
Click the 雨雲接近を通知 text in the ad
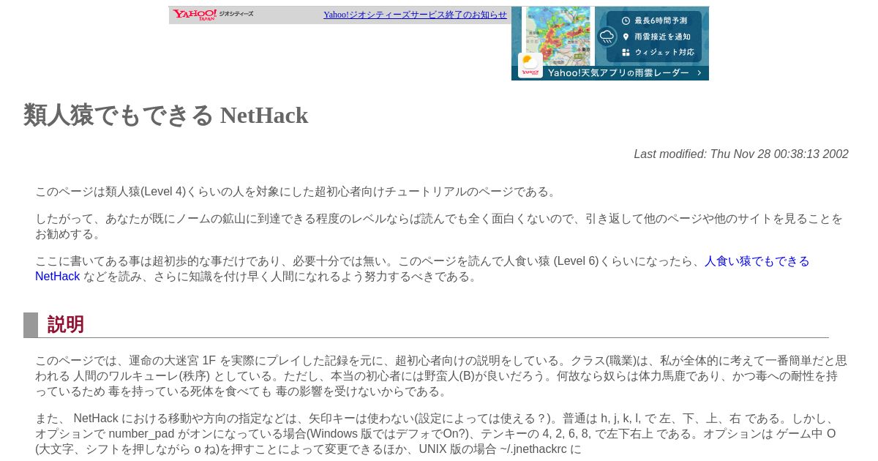coord(662,37)
